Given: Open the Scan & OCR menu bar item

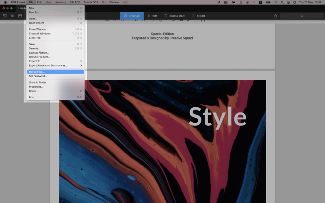Looking at the screenshot, I should coord(91,2).
